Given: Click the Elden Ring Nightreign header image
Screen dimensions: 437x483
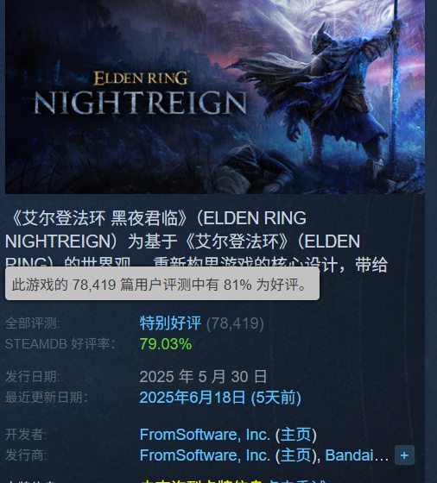Looking at the screenshot, I should [215, 97].
